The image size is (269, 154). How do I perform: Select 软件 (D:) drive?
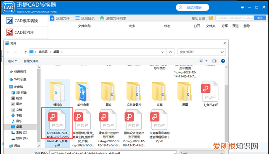coord(19,138)
